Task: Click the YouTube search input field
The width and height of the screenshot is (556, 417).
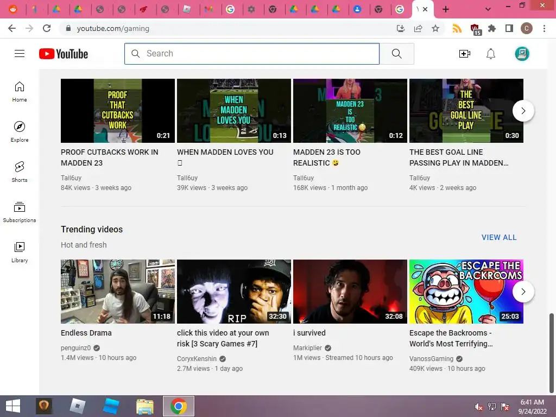Action: point(252,54)
